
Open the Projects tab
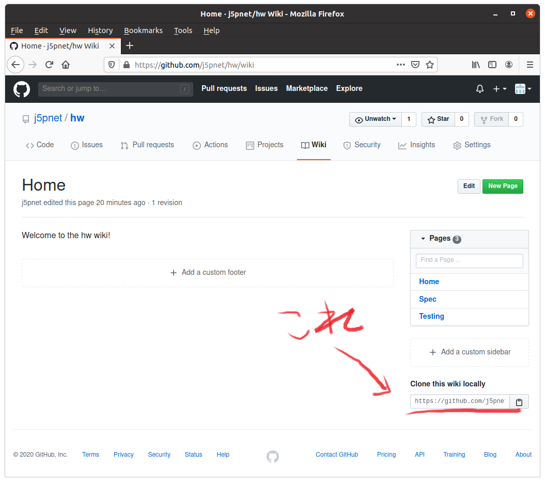264,145
